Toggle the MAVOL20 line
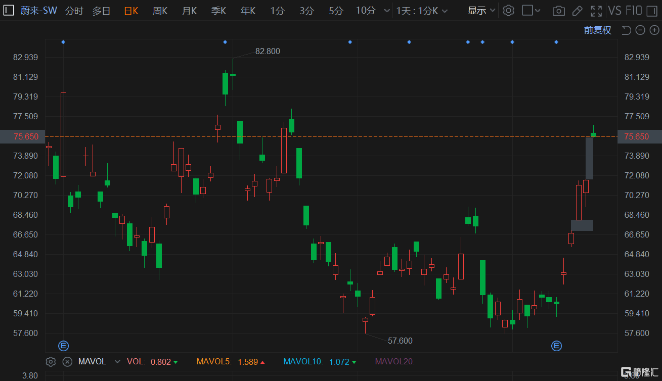Screen dimensions: 662x381 [x=394, y=362]
